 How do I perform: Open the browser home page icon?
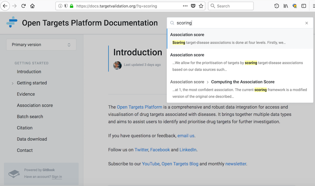[32, 6]
